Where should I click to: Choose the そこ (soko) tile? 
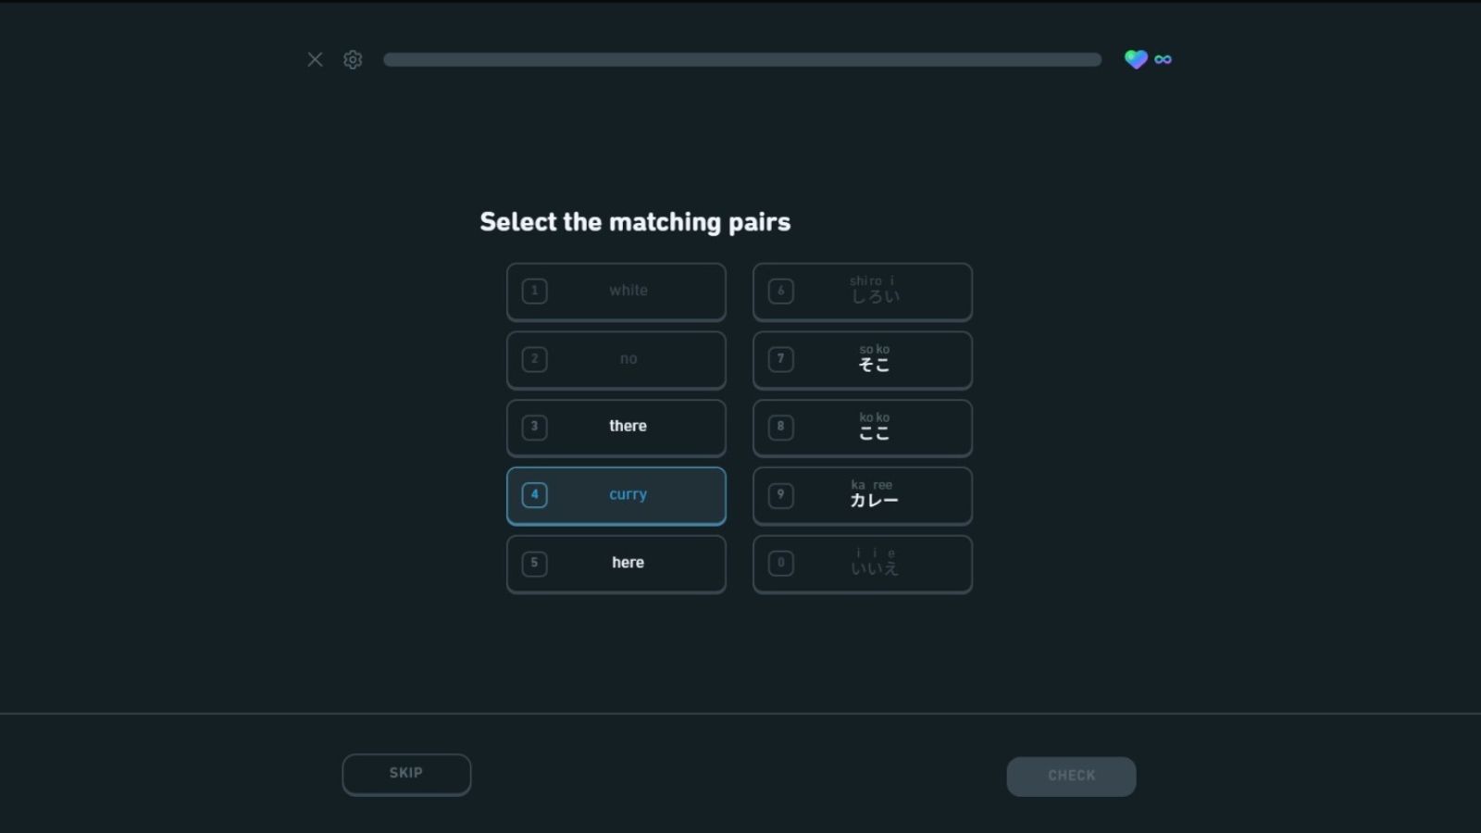click(863, 359)
